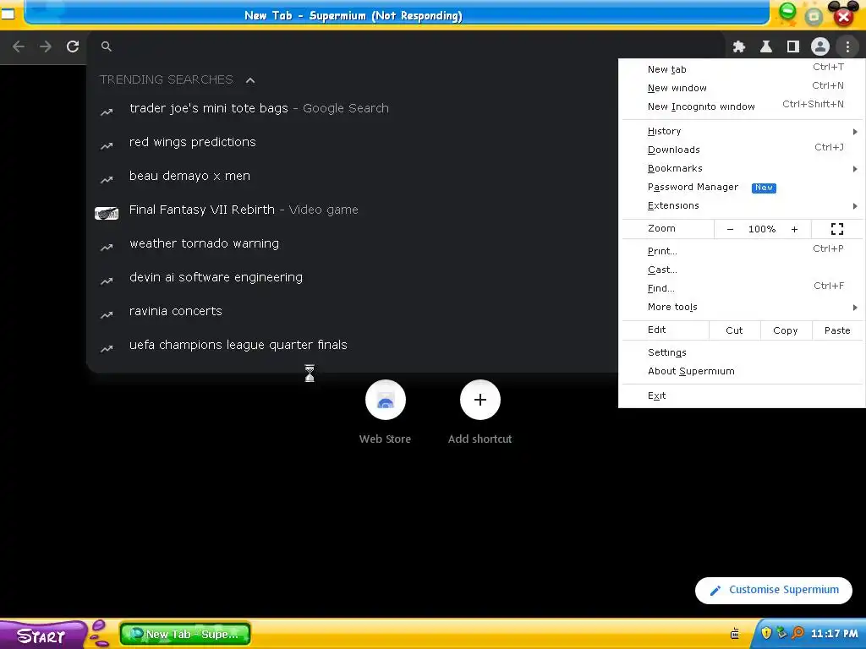The width and height of the screenshot is (866, 649).
Task: Click the magnifier icon in system tray
Action: pyautogui.click(x=797, y=633)
